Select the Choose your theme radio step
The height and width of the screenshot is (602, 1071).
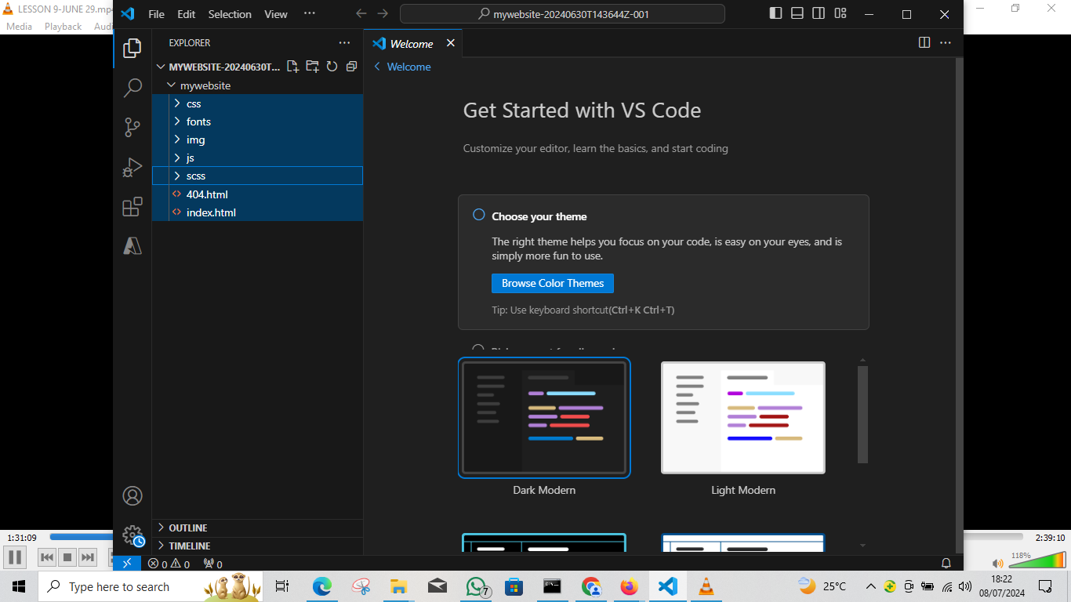pyautogui.click(x=479, y=216)
